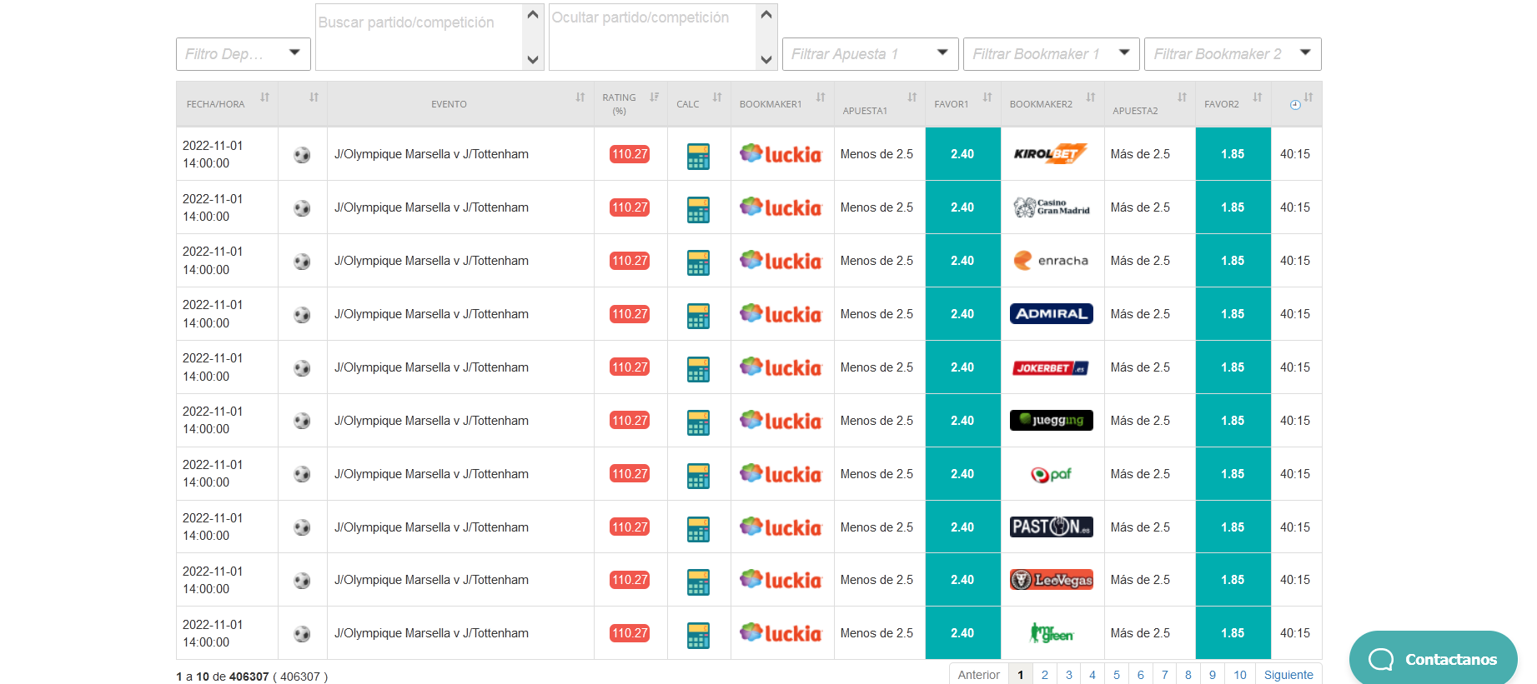Click the 110.27 rating in paf row
The image size is (1537, 684).
pos(630,474)
